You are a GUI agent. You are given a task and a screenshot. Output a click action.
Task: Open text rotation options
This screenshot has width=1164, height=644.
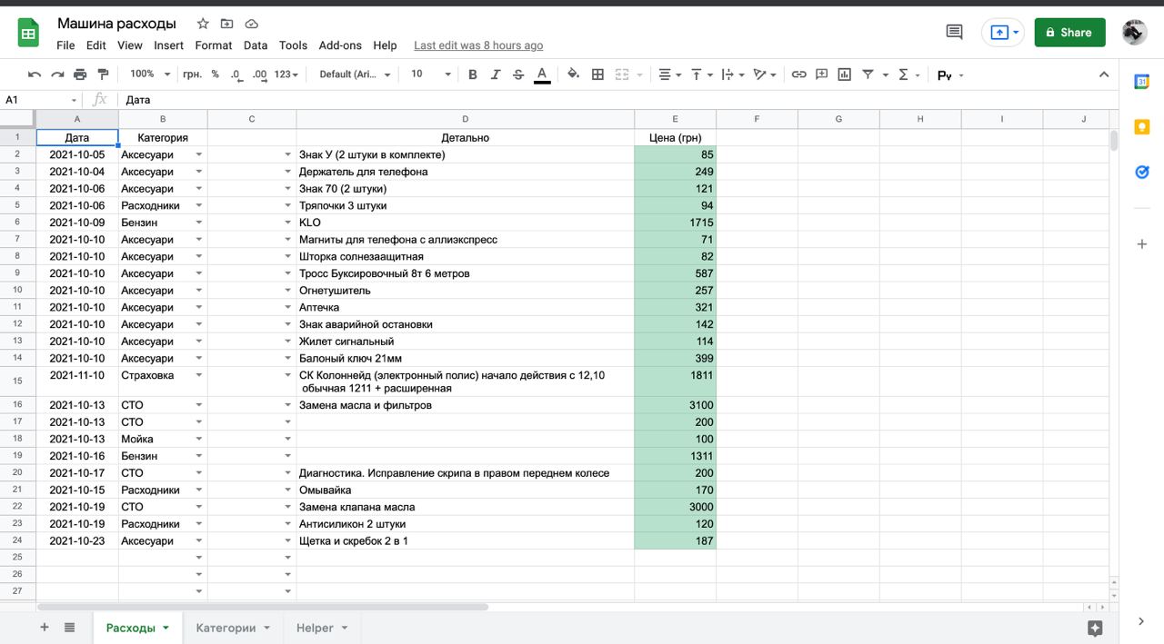[x=765, y=74]
